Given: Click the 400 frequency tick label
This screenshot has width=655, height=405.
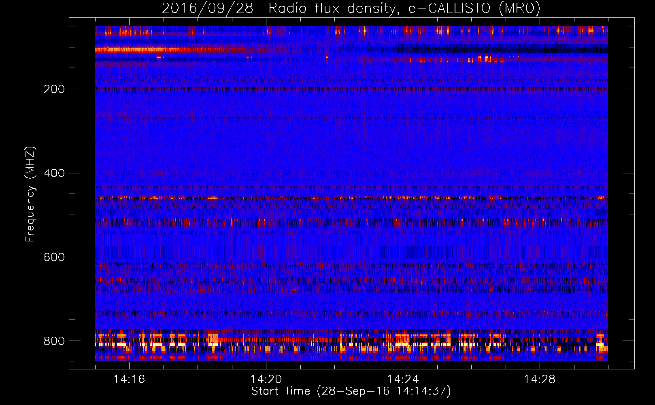Looking at the screenshot, I should pyautogui.click(x=54, y=173).
